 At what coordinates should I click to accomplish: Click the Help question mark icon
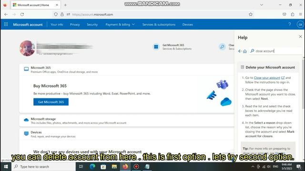point(290,24)
